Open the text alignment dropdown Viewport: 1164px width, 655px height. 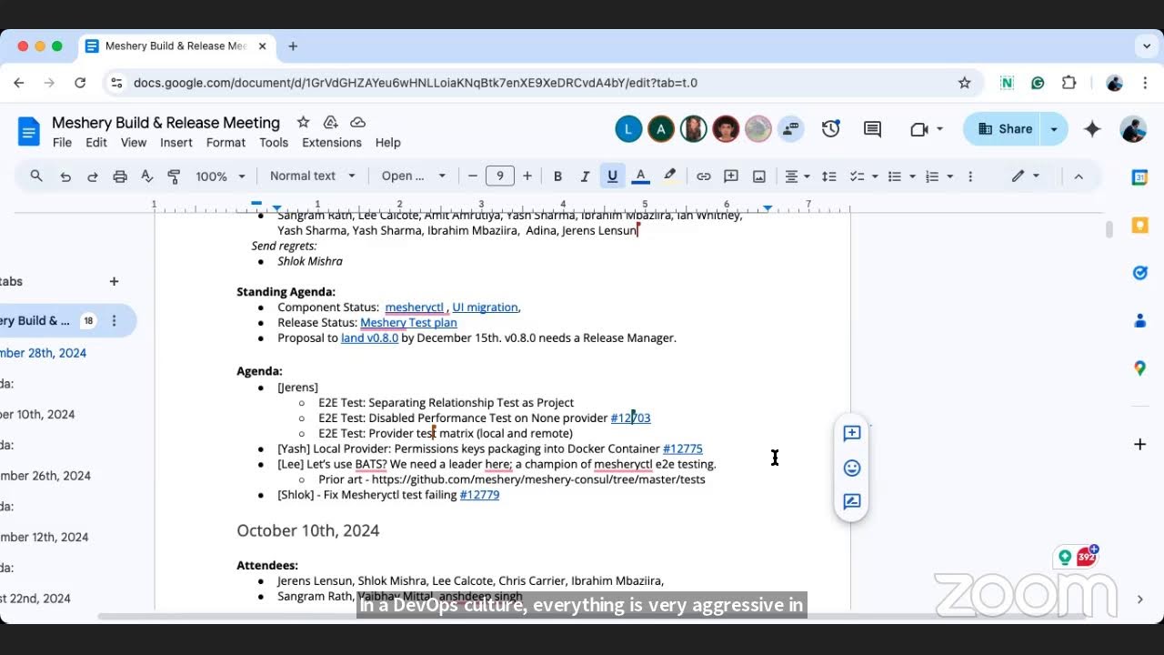pos(798,176)
